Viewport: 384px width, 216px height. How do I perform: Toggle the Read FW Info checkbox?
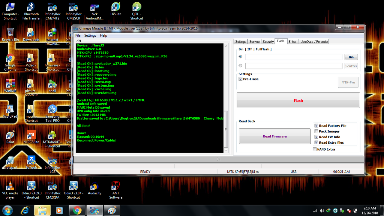[x=316, y=137]
